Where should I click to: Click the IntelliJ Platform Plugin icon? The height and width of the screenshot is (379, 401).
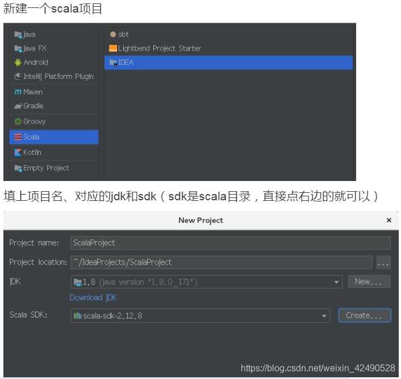pyautogui.click(x=18, y=77)
